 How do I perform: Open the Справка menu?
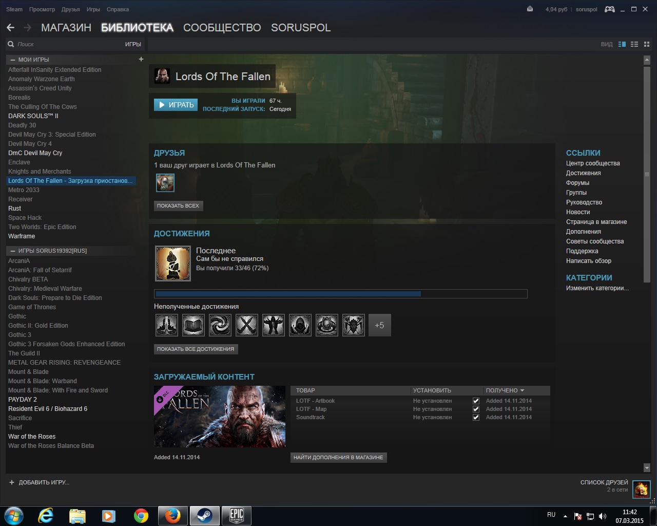(x=118, y=9)
